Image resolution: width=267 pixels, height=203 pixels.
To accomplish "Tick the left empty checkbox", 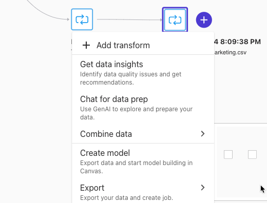I will [x=228, y=154].
